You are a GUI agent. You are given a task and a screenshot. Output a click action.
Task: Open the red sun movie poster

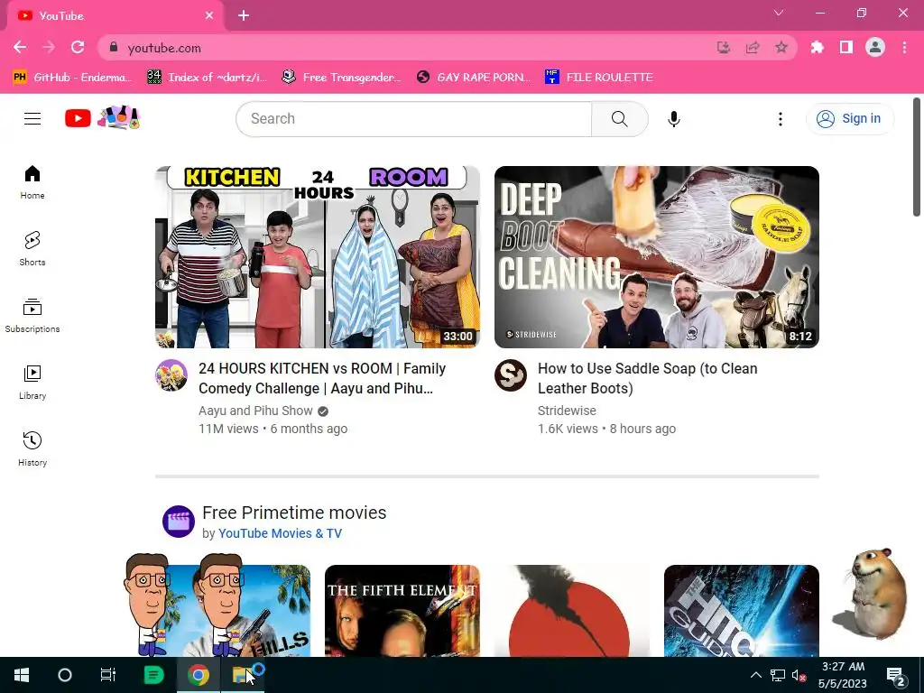click(x=571, y=611)
